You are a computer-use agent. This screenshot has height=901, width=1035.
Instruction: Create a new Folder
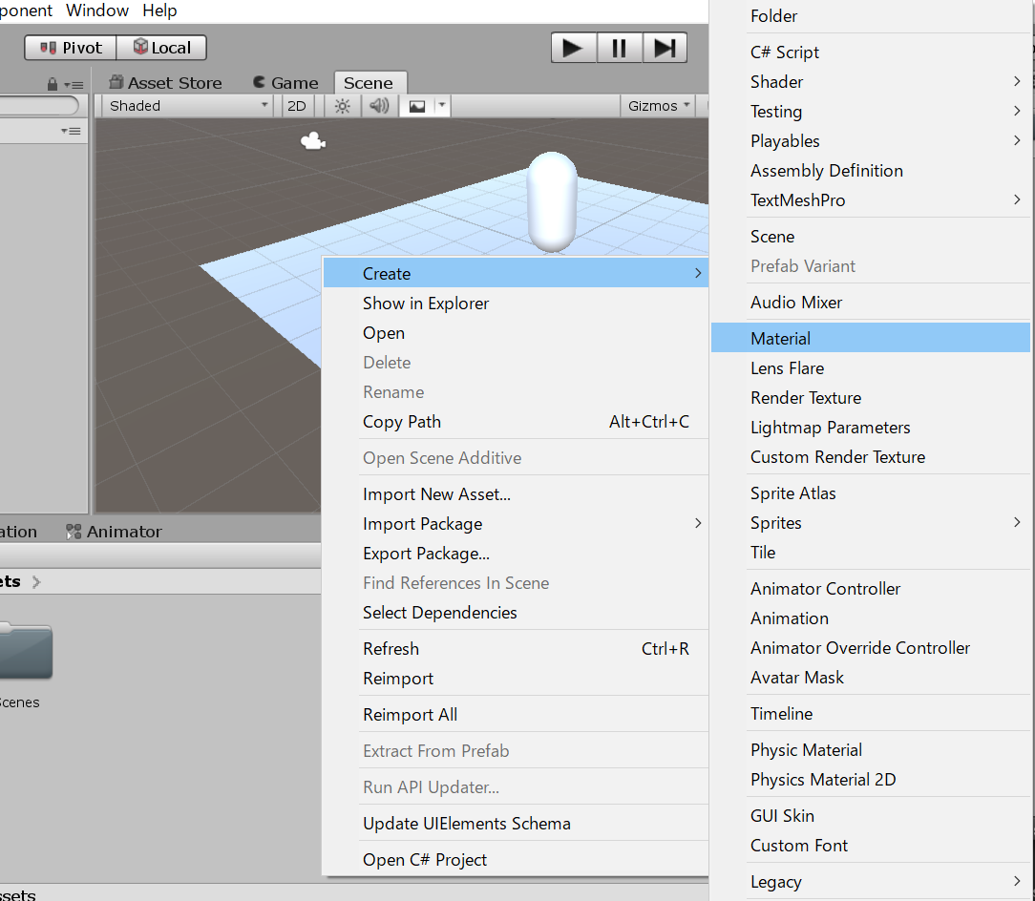871,16
